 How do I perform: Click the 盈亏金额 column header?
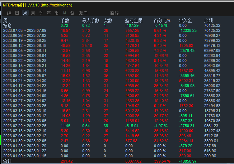point(134,20)
